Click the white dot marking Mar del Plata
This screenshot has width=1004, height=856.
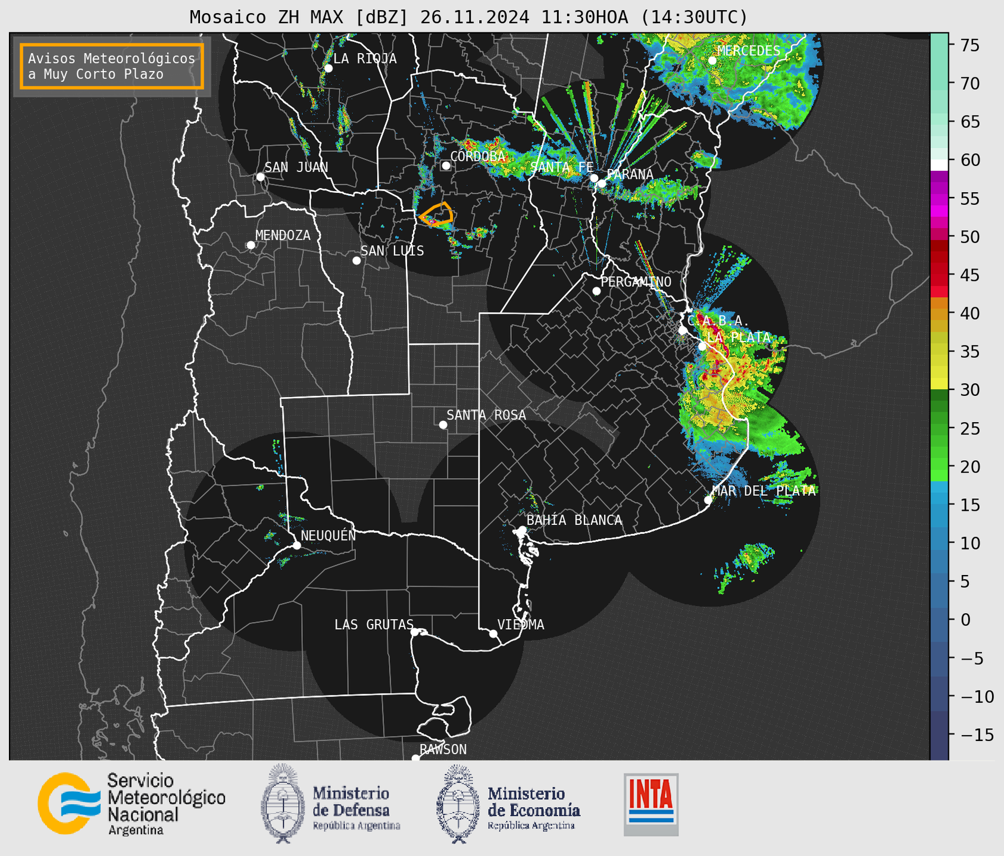(x=708, y=500)
